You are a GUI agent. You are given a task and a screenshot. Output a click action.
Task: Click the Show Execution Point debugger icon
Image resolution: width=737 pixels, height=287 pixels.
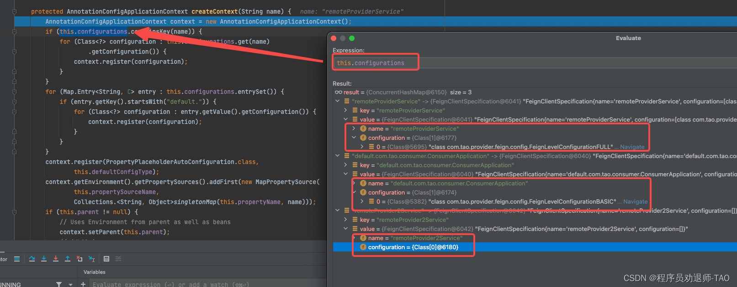click(x=17, y=259)
